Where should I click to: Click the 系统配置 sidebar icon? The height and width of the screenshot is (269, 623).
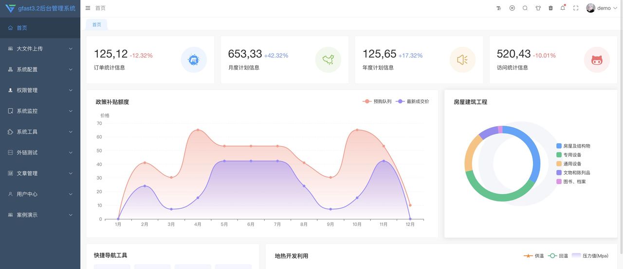coord(11,69)
